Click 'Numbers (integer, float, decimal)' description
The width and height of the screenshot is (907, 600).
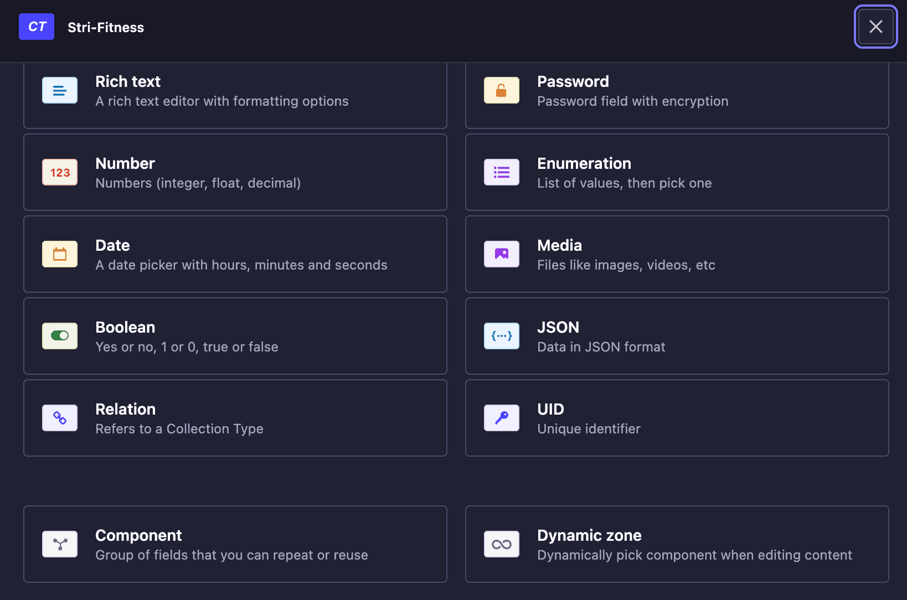pyautogui.click(x=198, y=183)
